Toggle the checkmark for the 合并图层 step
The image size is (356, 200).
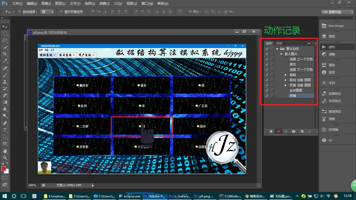(x=267, y=90)
